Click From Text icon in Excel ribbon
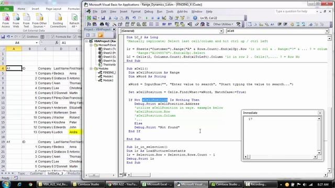335x188 pixels. click(x=26, y=20)
